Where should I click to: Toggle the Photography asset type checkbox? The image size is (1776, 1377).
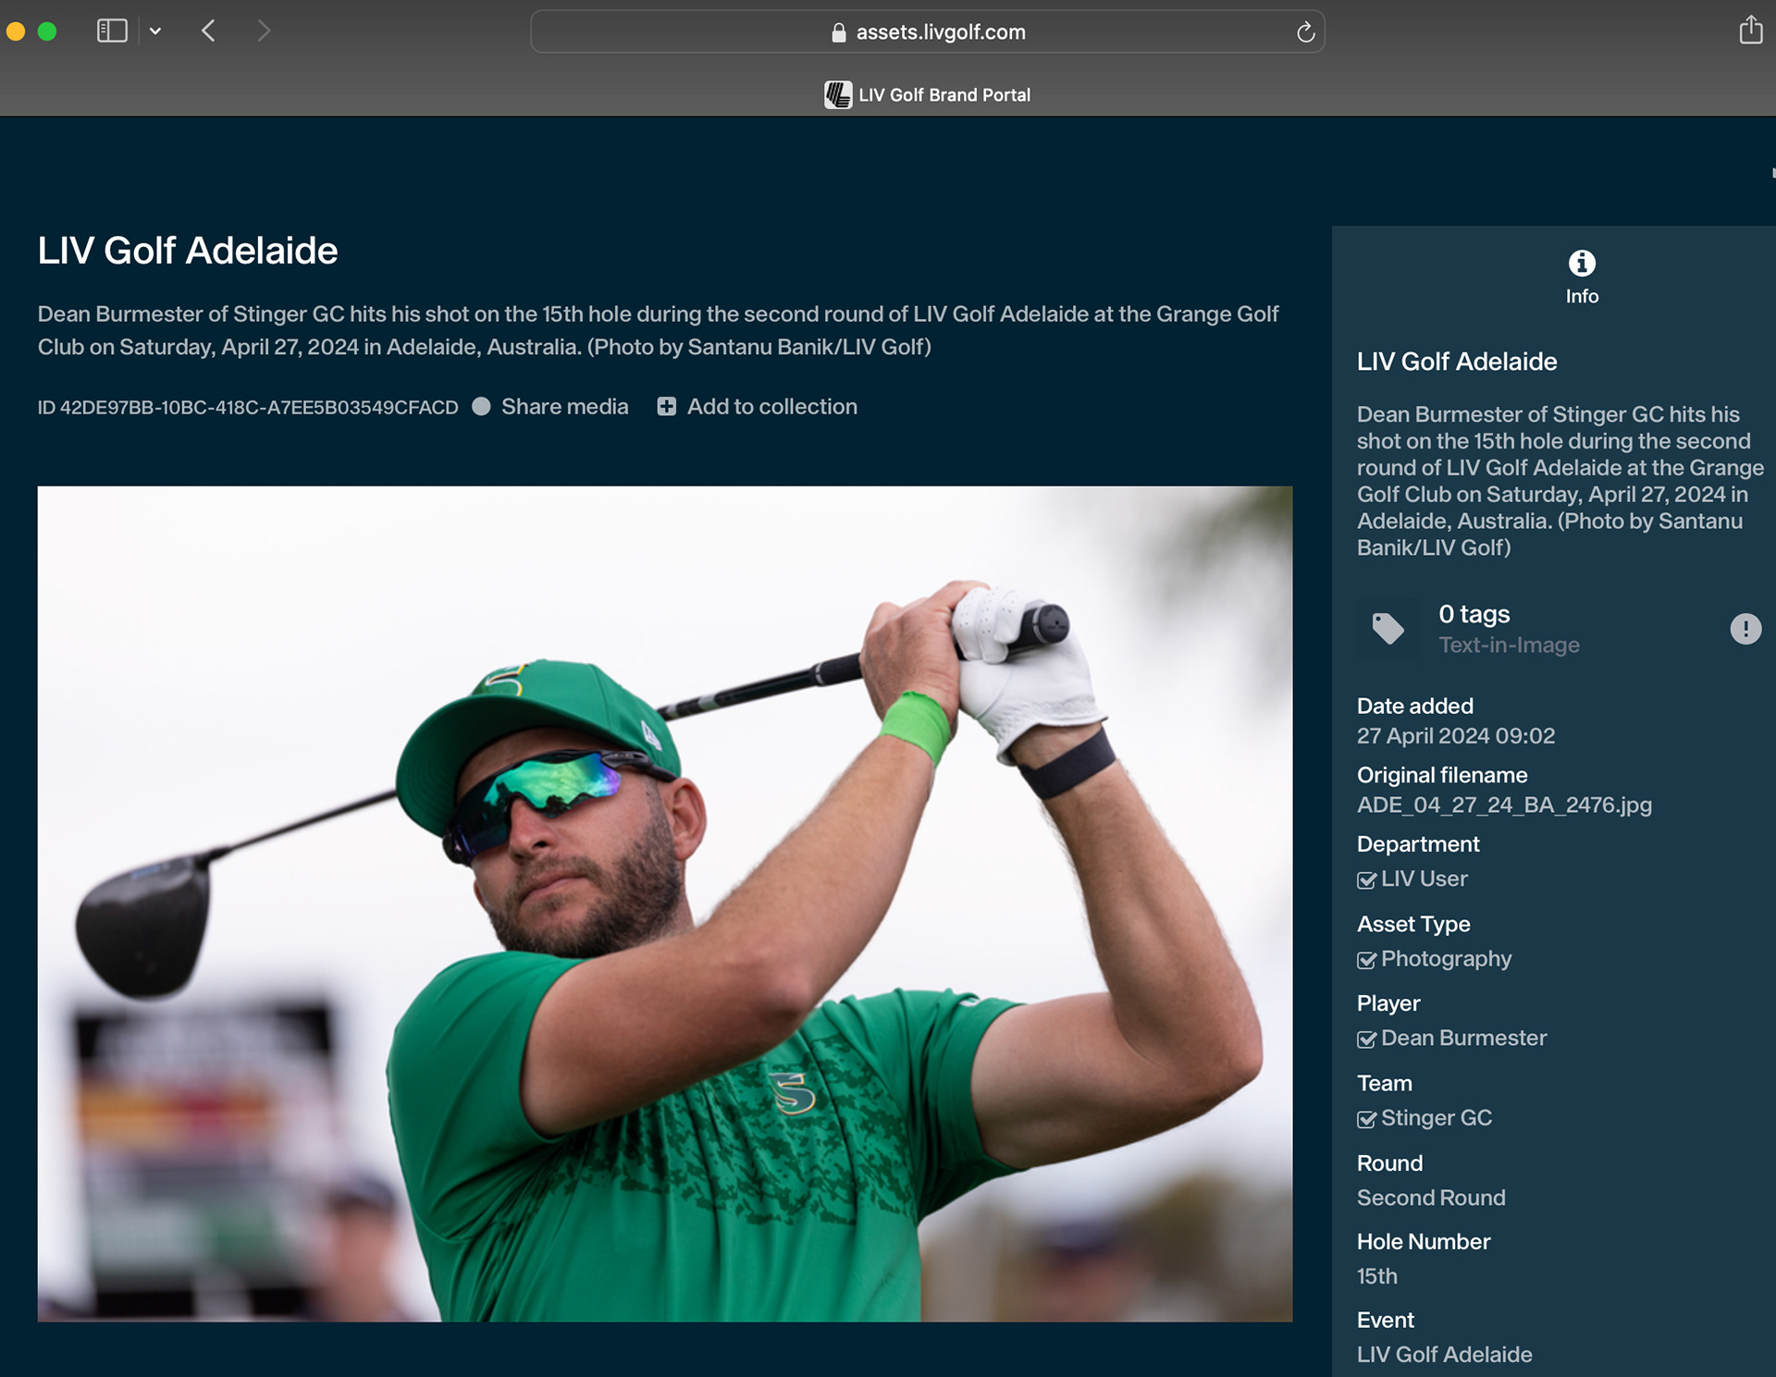pyautogui.click(x=1366, y=960)
